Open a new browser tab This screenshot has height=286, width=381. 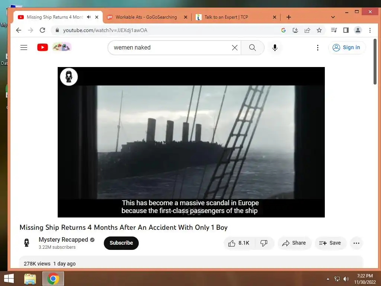point(288,17)
